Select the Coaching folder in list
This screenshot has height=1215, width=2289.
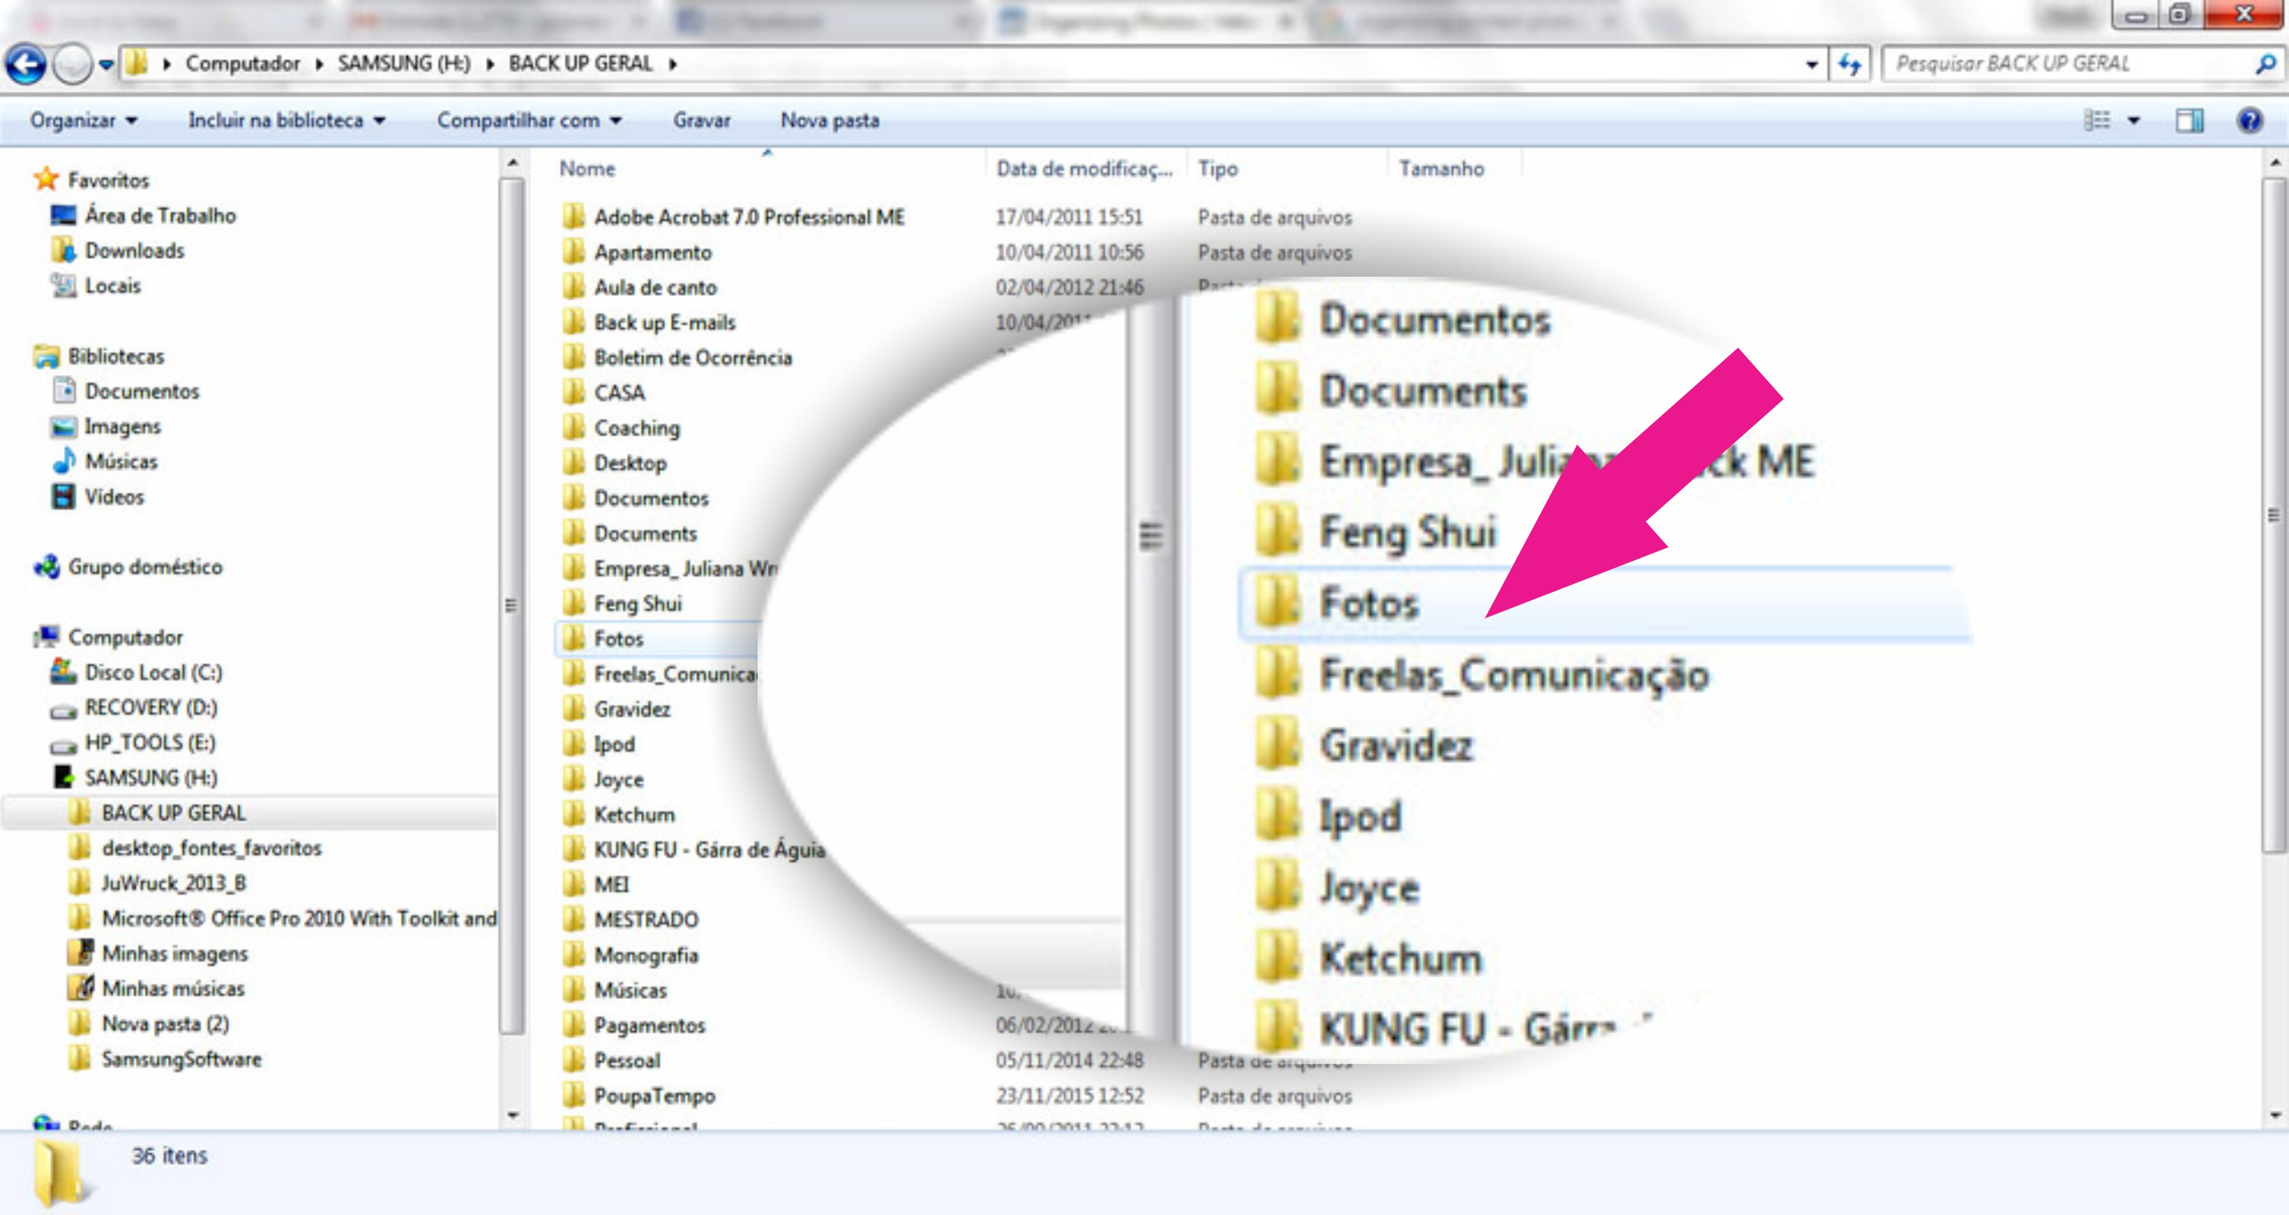(x=636, y=428)
